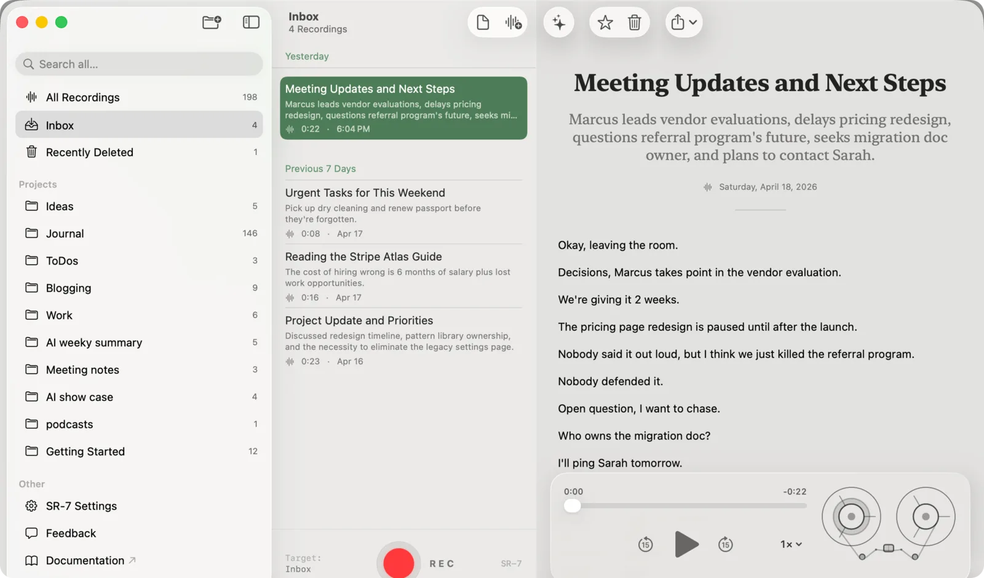This screenshot has width=984, height=578.
Task: Open the AI show case folder
Action: point(139,397)
